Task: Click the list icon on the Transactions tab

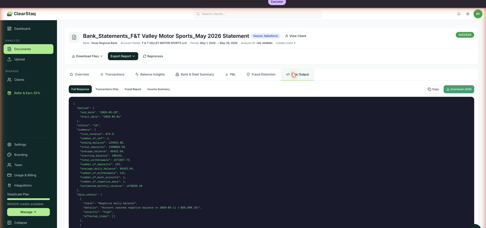Action: (x=101, y=75)
